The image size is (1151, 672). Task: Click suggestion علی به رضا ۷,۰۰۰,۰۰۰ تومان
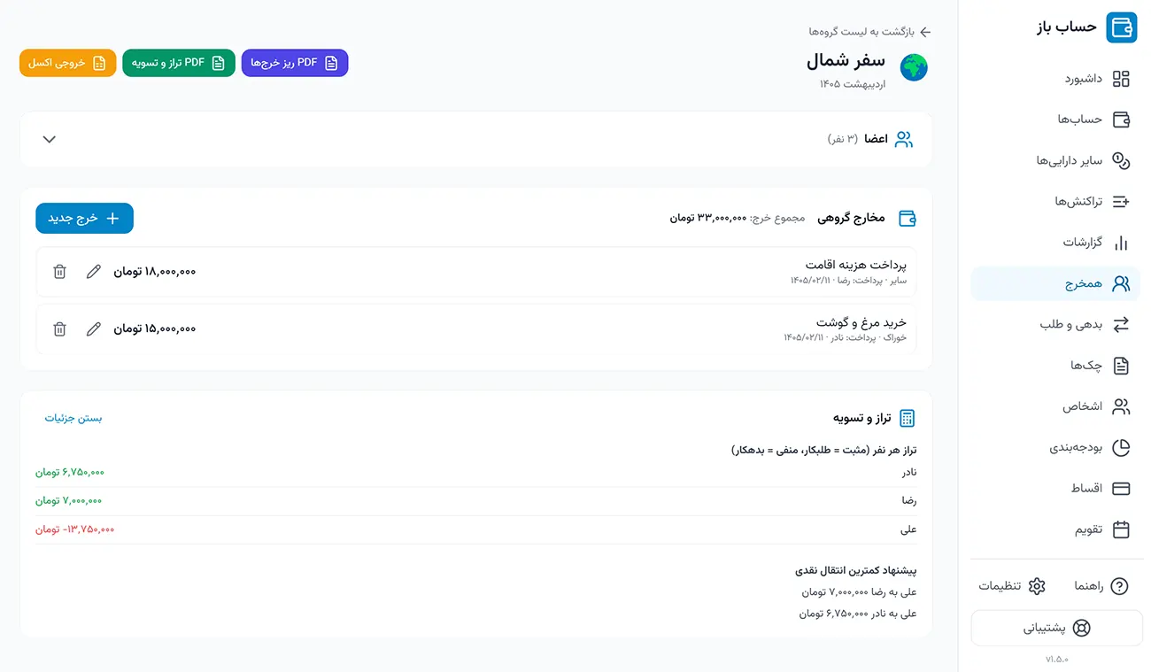click(859, 592)
